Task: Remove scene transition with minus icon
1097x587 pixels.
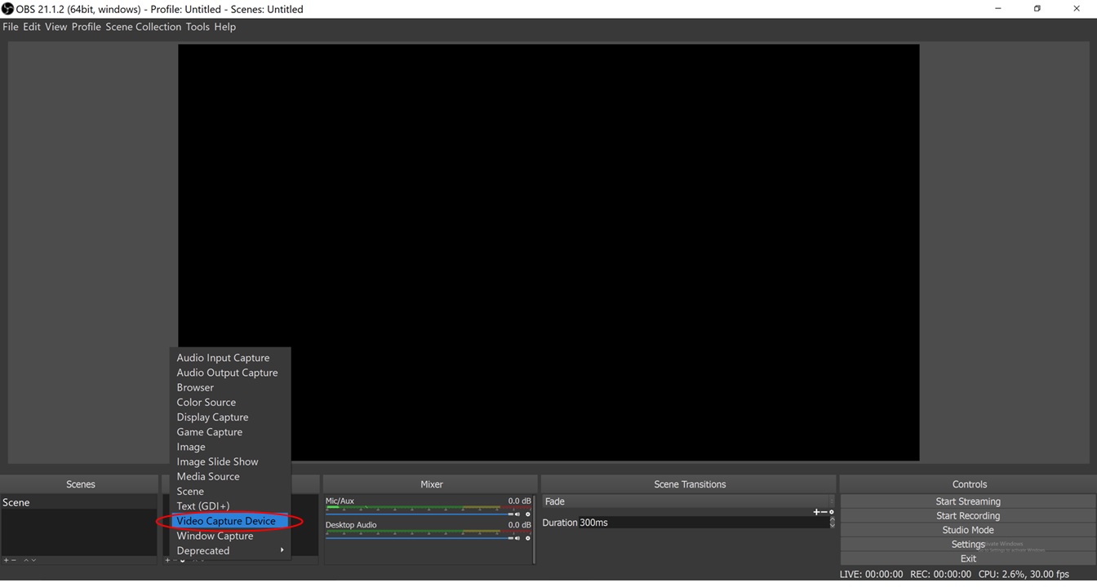Action: pos(824,512)
